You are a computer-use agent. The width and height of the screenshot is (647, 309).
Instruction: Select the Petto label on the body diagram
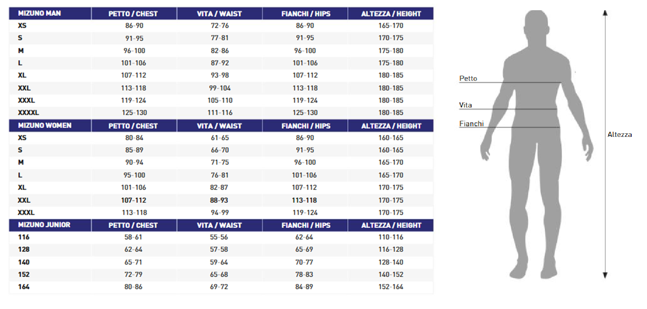[x=468, y=78]
